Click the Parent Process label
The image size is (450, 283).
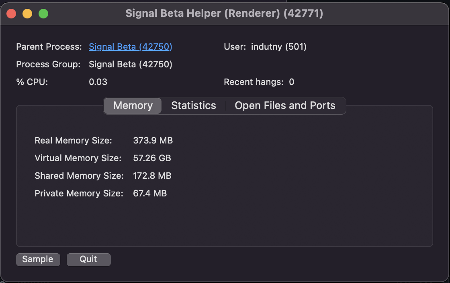(x=49, y=46)
